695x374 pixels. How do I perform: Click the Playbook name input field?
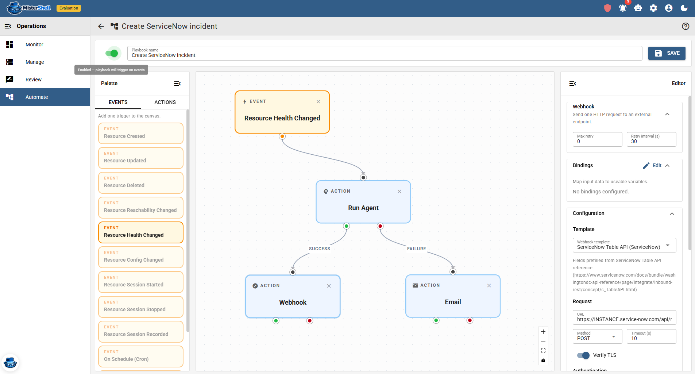click(385, 53)
